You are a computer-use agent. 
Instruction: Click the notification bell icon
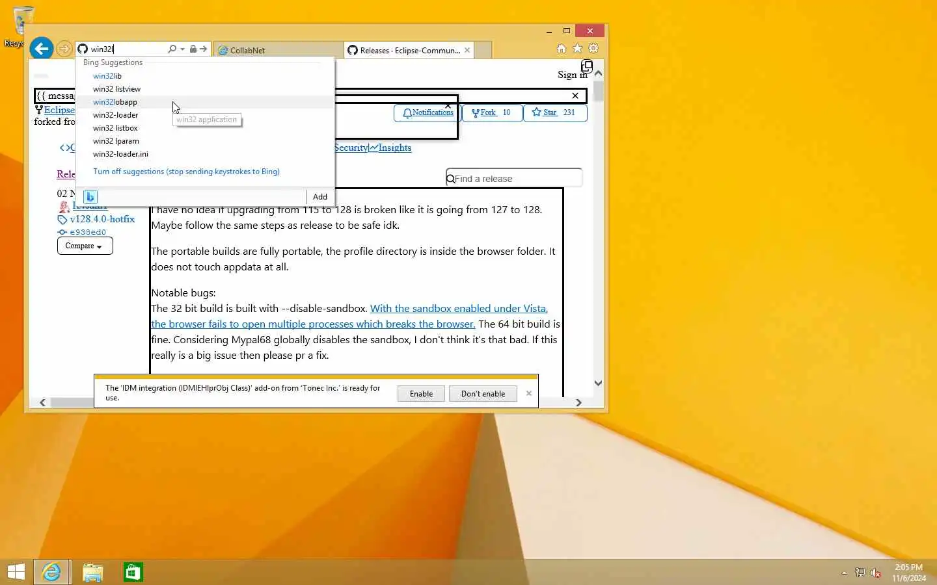(x=407, y=113)
